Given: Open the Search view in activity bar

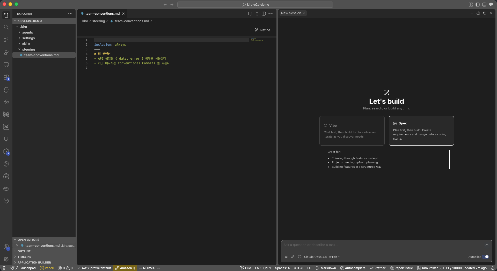Looking at the screenshot, I should (x=6, y=27).
